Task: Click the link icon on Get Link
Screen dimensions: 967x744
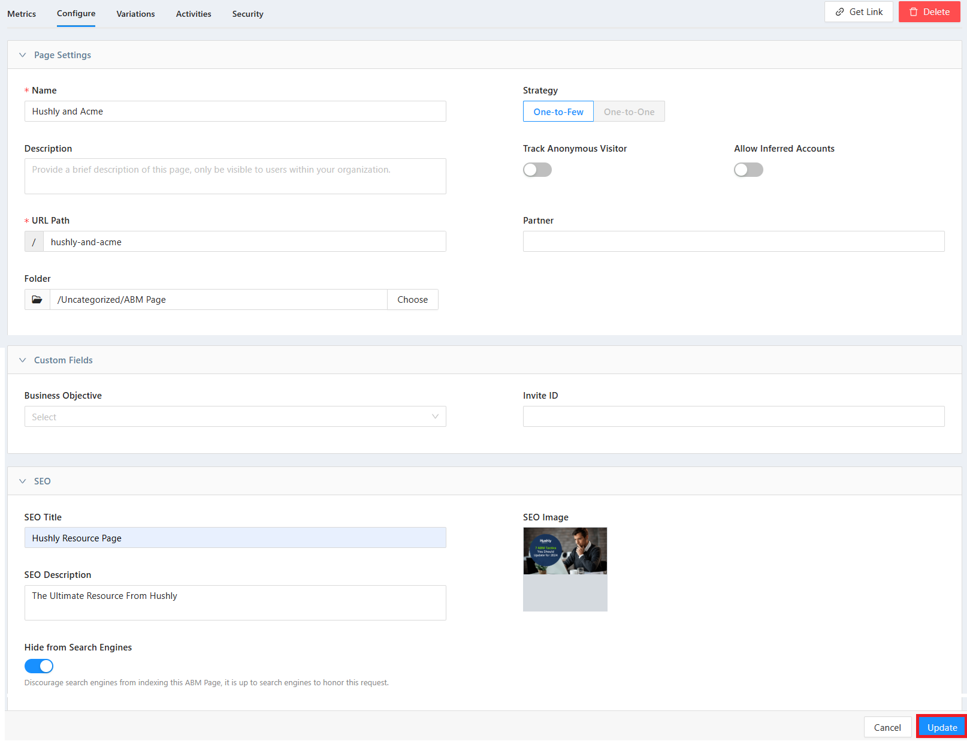Action: pos(840,12)
